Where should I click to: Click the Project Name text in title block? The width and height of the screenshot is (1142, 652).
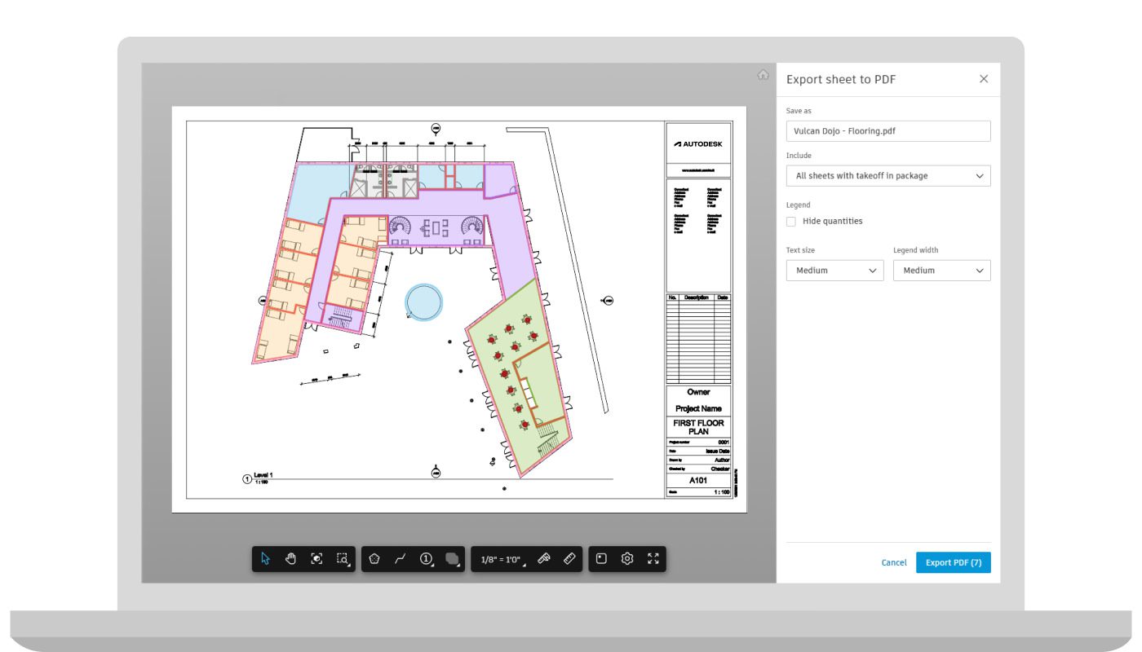698,408
